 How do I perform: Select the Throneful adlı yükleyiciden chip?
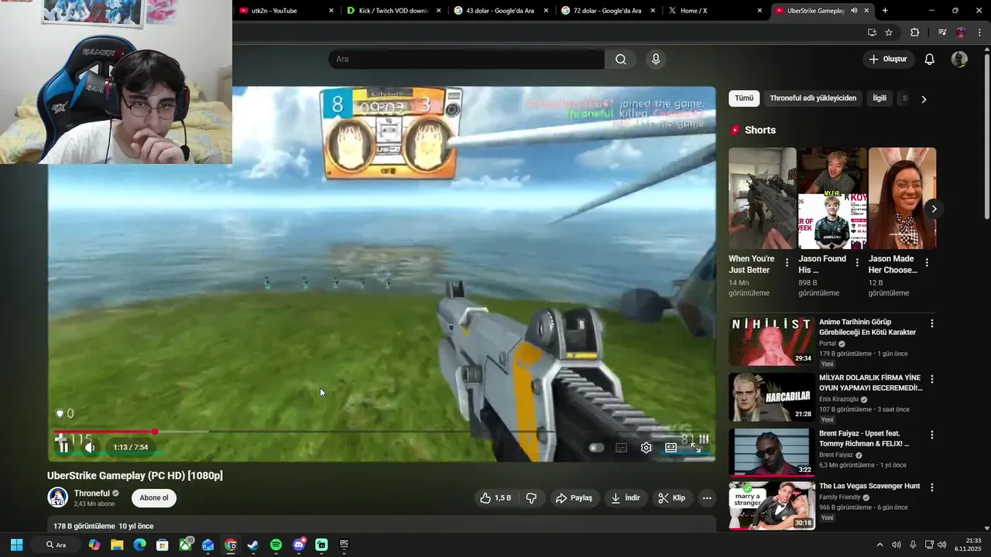(x=813, y=98)
